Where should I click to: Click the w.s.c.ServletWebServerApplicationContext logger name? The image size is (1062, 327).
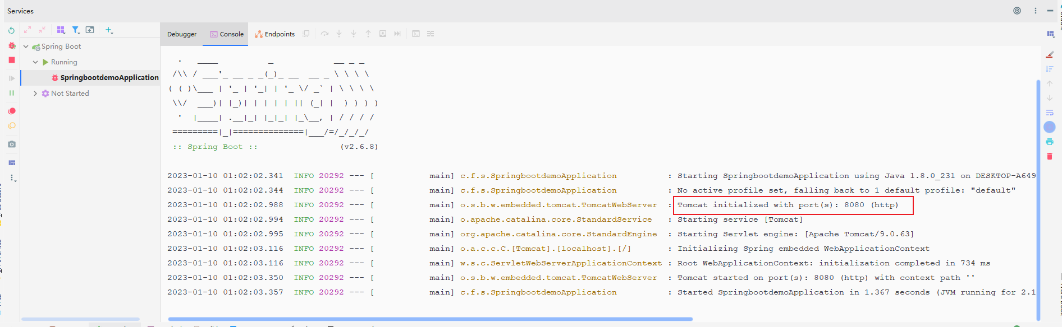point(561,263)
